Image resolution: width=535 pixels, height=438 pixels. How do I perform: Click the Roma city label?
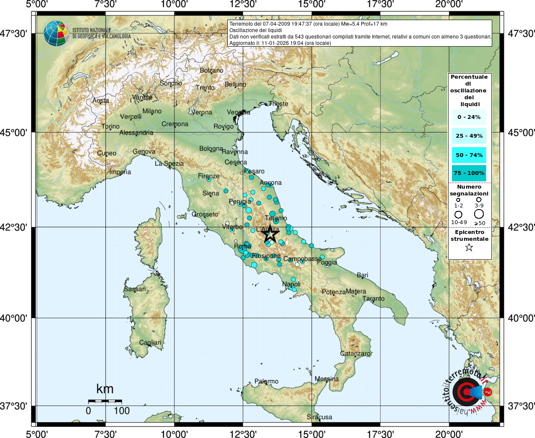point(243,246)
